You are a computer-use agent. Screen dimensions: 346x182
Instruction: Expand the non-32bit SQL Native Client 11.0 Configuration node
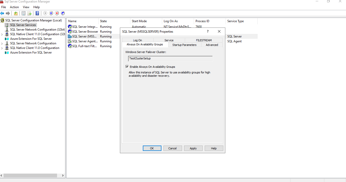pyautogui.click(x=2, y=48)
